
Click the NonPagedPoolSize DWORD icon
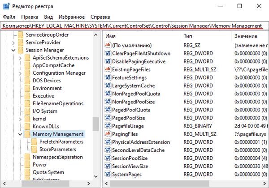pyautogui.click(x=108, y=102)
